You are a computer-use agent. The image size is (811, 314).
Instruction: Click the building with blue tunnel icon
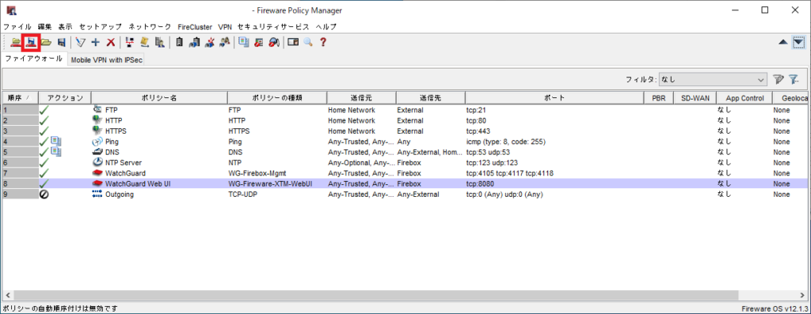pyautogui.click(x=194, y=43)
